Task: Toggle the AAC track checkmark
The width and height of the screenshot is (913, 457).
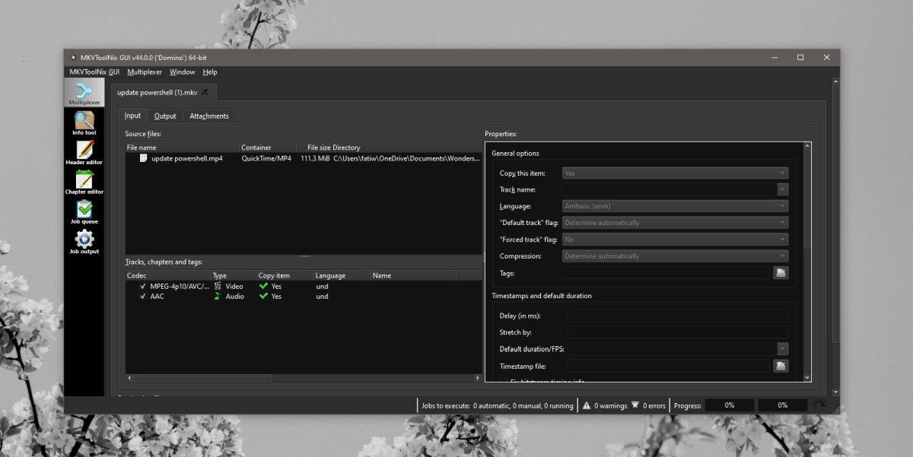Action: (143, 296)
